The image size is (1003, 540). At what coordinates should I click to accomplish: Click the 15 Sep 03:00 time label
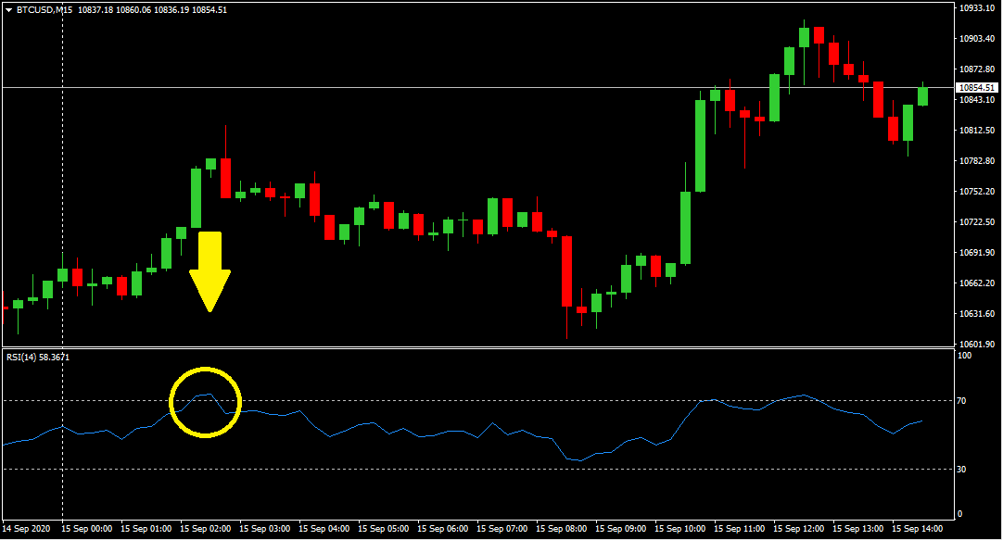coord(265,529)
